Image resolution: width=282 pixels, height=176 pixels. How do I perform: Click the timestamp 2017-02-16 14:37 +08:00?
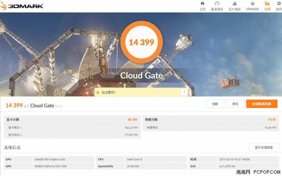[234, 159]
